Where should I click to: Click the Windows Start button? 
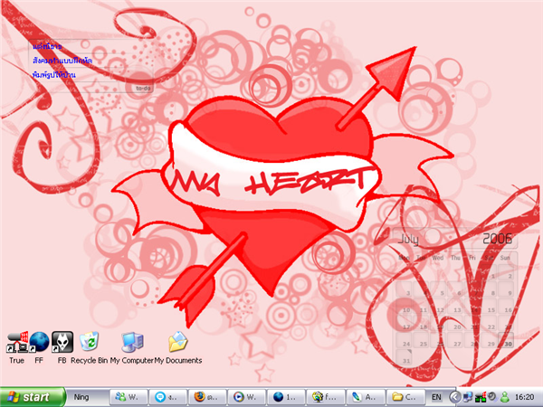click(x=33, y=397)
